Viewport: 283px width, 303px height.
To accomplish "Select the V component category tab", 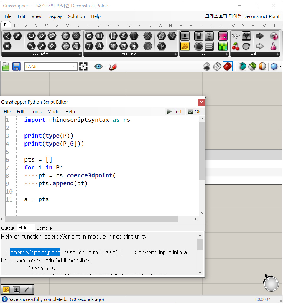I will pos(37,26).
